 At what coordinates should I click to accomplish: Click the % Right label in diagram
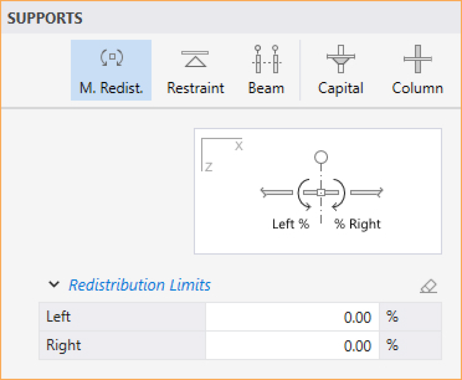click(357, 224)
